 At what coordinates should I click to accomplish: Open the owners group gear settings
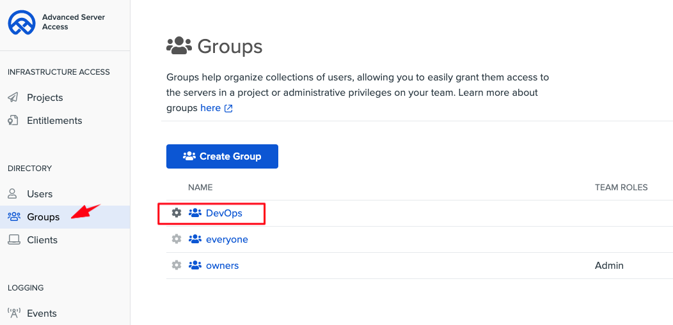pyautogui.click(x=177, y=265)
